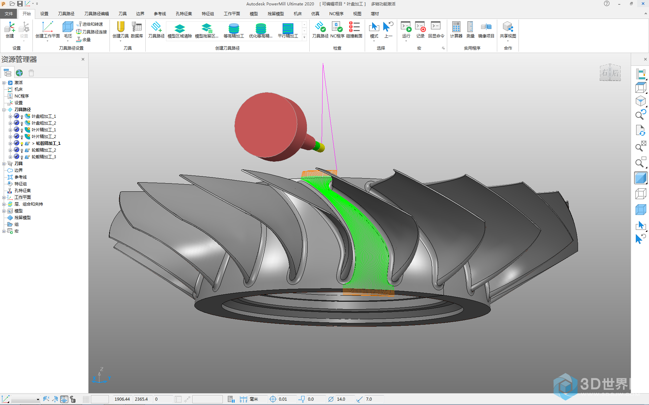Viewport: 649px width, 405px height.
Task: Click the 运行 macro run icon
Action: coord(406,30)
